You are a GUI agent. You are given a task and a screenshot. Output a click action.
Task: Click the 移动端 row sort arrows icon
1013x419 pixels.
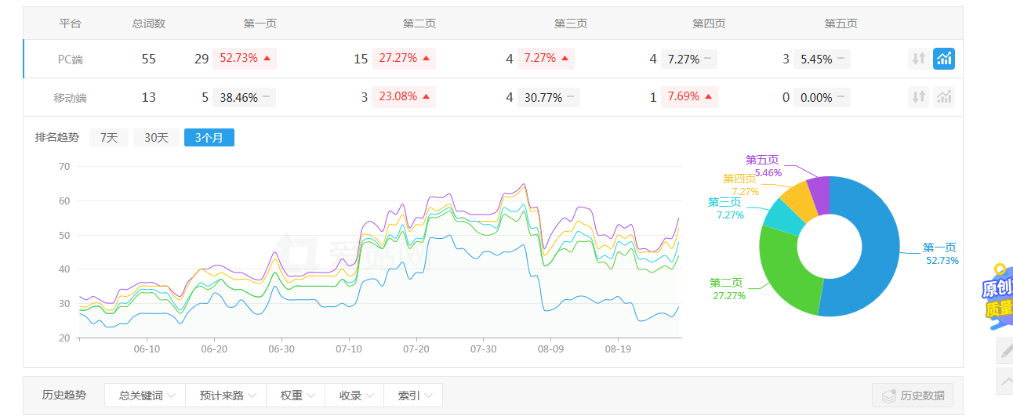click(x=919, y=97)
